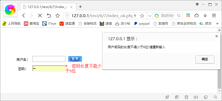Screen dimensions: 222x101
Task: Expand more bookmarks with the » chevron
Action: click(217, 24)
